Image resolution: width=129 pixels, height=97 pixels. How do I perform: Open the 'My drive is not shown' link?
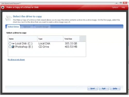(16, 59)
